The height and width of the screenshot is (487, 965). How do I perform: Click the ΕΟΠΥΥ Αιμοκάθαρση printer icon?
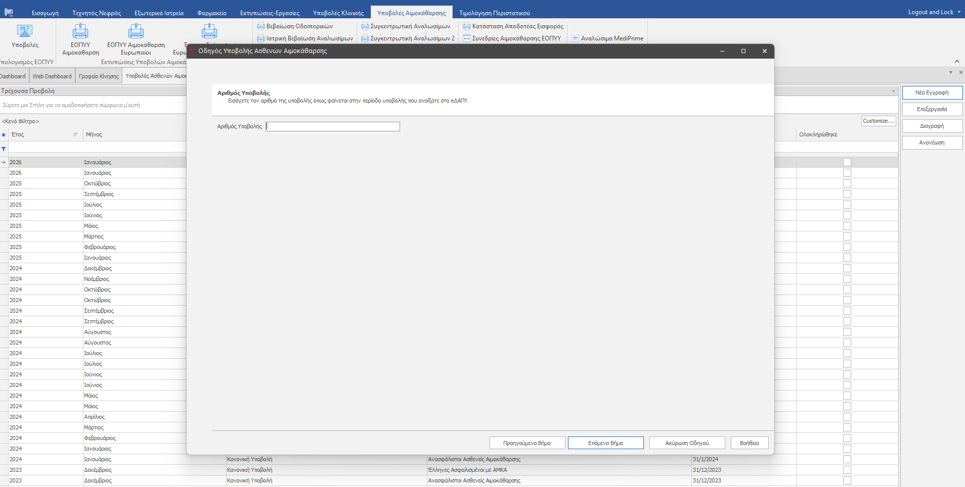pos(80,32)
